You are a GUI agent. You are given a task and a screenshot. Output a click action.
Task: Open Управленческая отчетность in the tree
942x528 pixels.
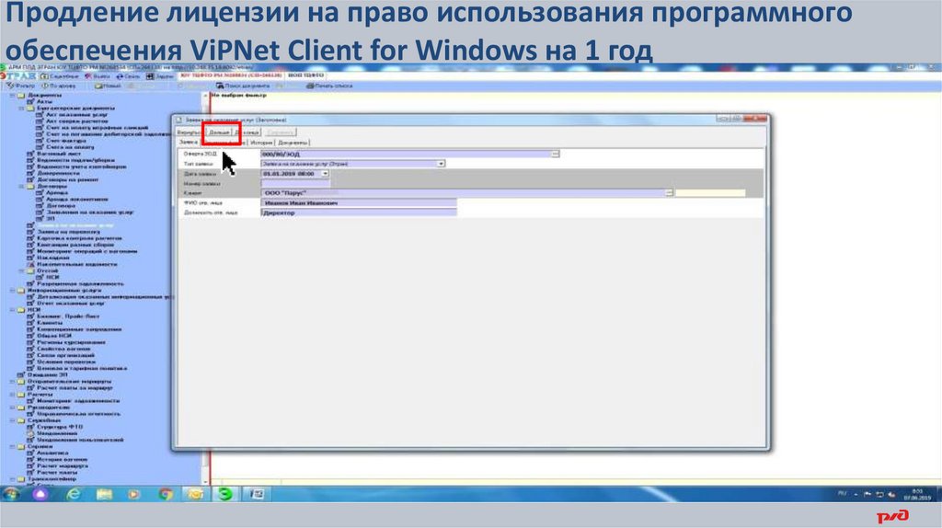[x=78, y=414]
